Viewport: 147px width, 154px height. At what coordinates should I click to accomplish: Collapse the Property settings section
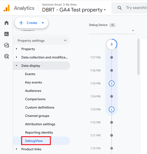pos(65,40)
